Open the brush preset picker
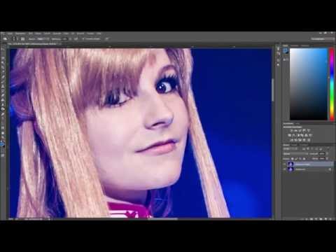The image size is (336, 252). click(x=15, y=38)
